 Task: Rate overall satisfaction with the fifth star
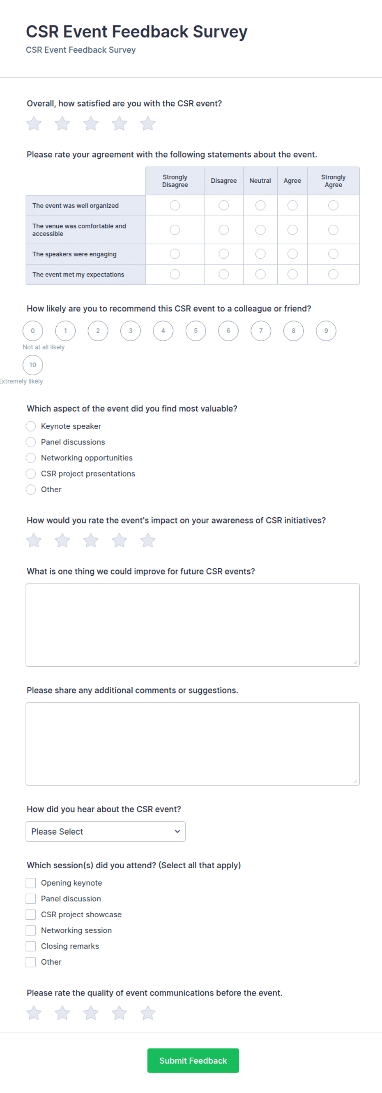(x=148, y=124)
